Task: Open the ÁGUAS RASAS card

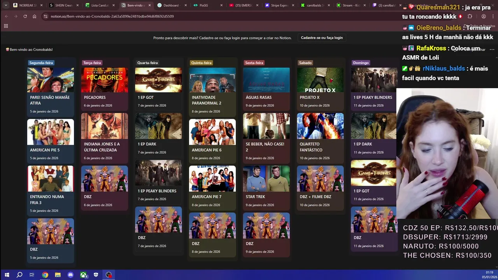Action: click(x=266, y=89)
